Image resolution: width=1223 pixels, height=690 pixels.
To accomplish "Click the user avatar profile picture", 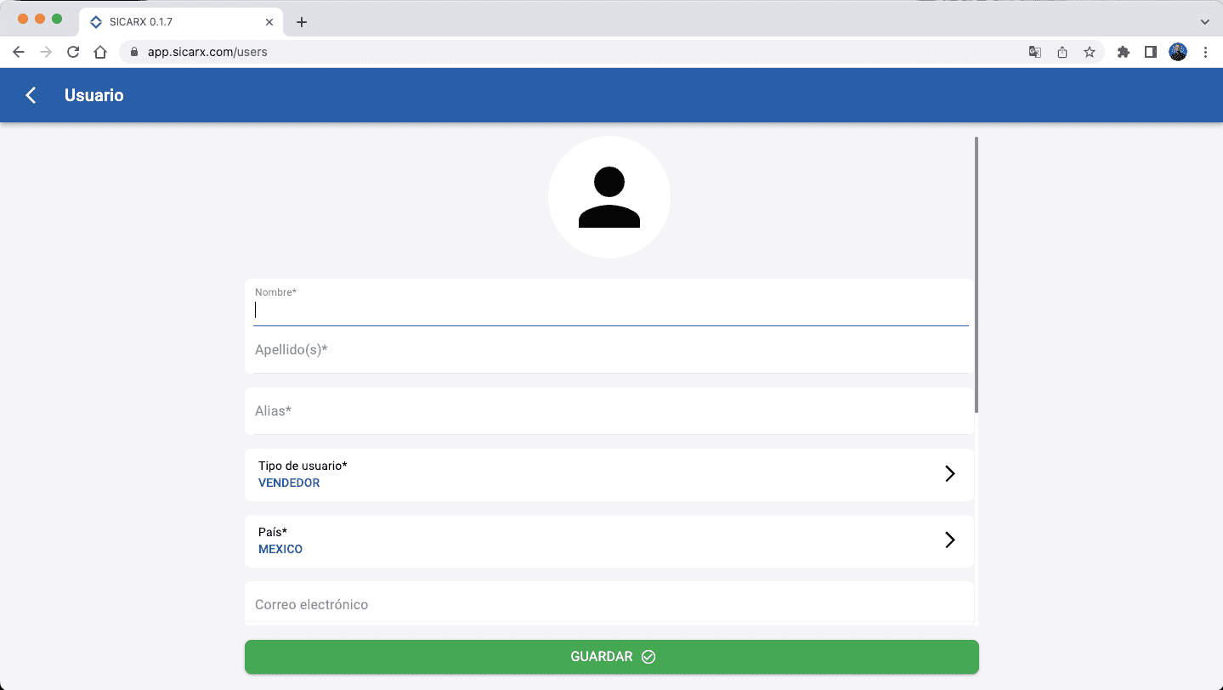I will point(609,197).
